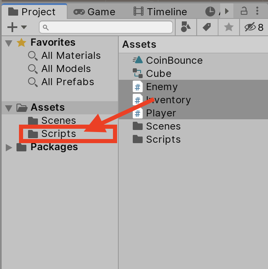
Task: Collapse the Assets folder tree
Action: point(8,108)
